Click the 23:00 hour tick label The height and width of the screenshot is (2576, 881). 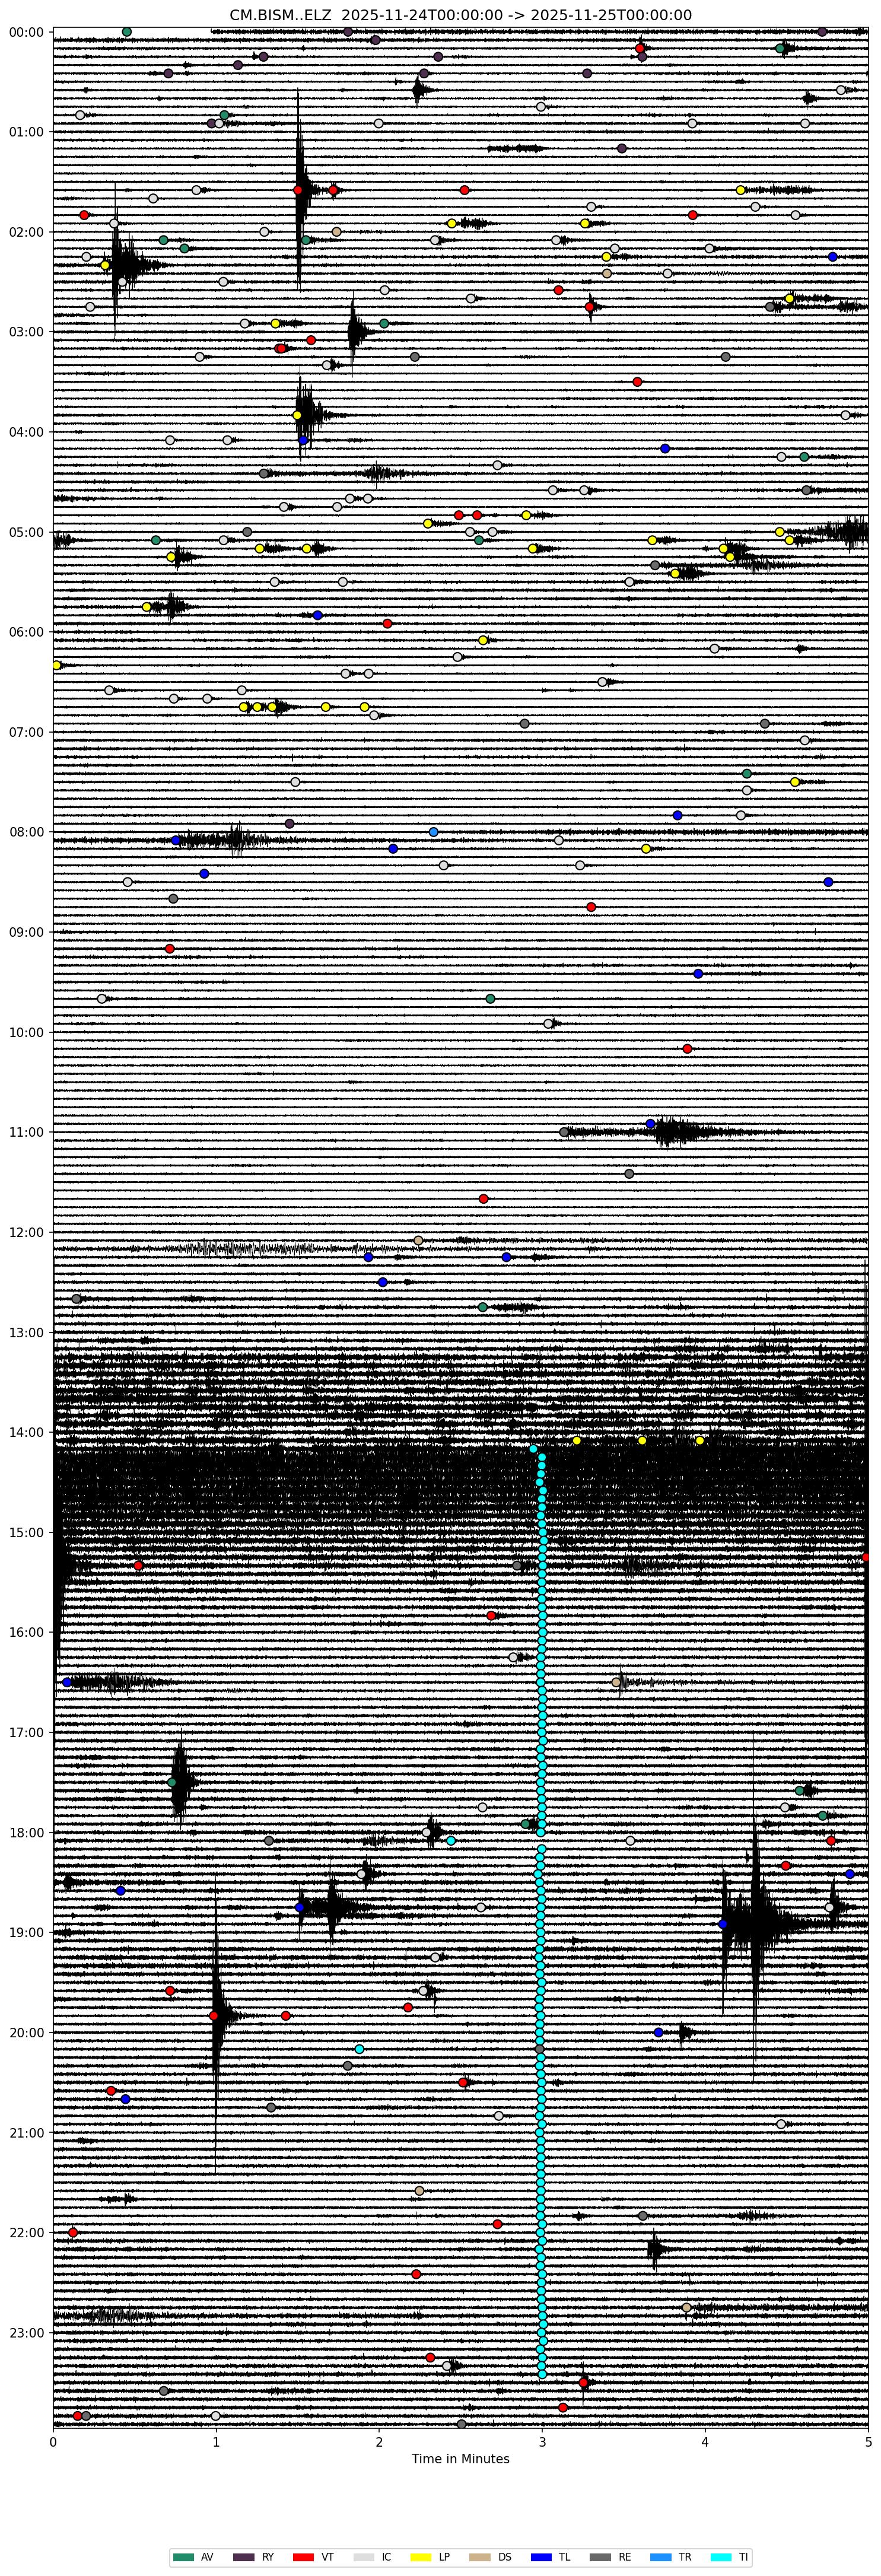(27, 2332)
